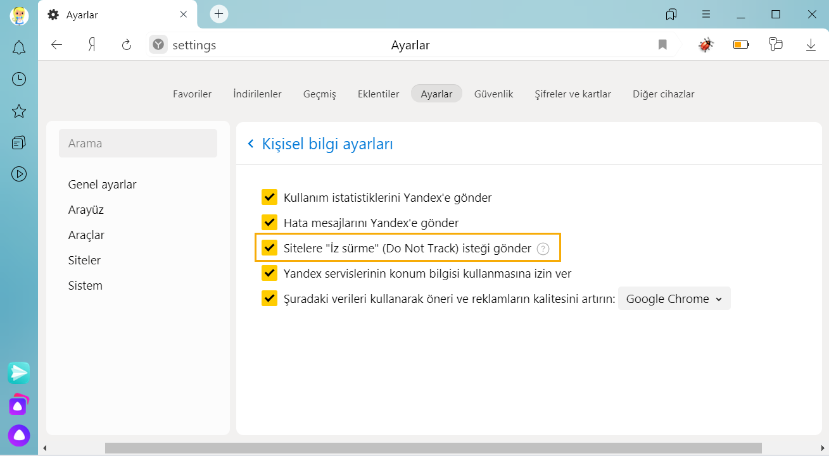Switch to the Favoriler tab
829x456 pixels.
coord(192,94)
